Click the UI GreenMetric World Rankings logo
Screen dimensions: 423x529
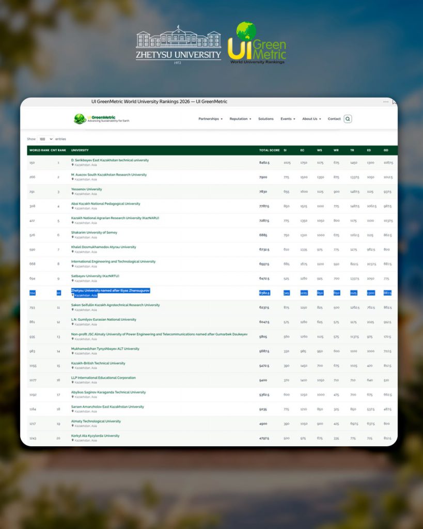click(x=257, y=43)
